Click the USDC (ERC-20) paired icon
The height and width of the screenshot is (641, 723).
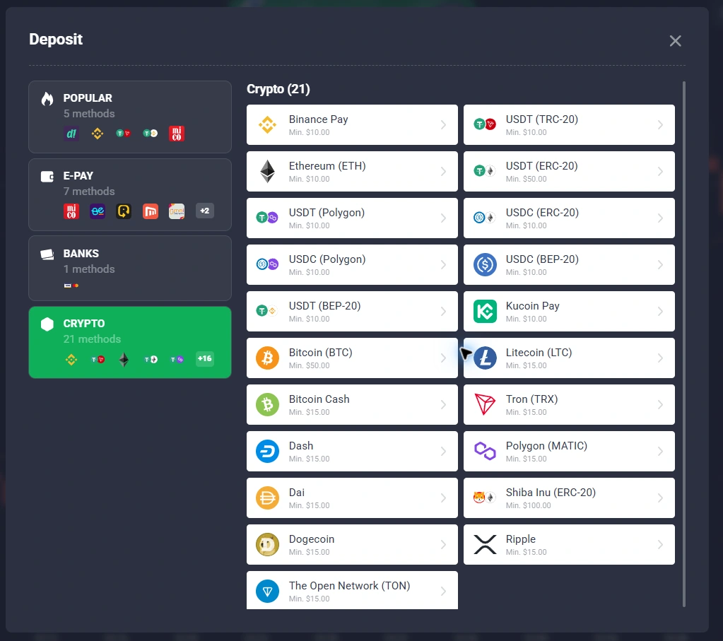click(485, 217)
